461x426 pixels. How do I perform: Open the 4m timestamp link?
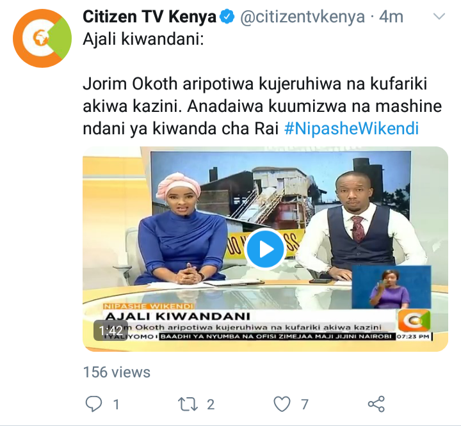coord(391,17)
